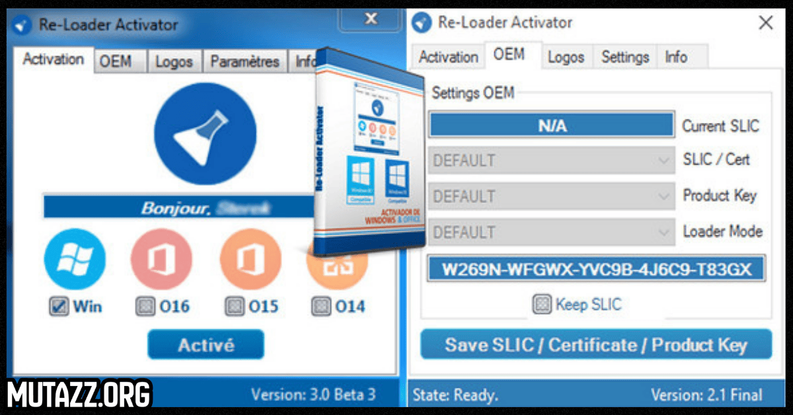Open the Product Key dropdown

pos(552,196)
